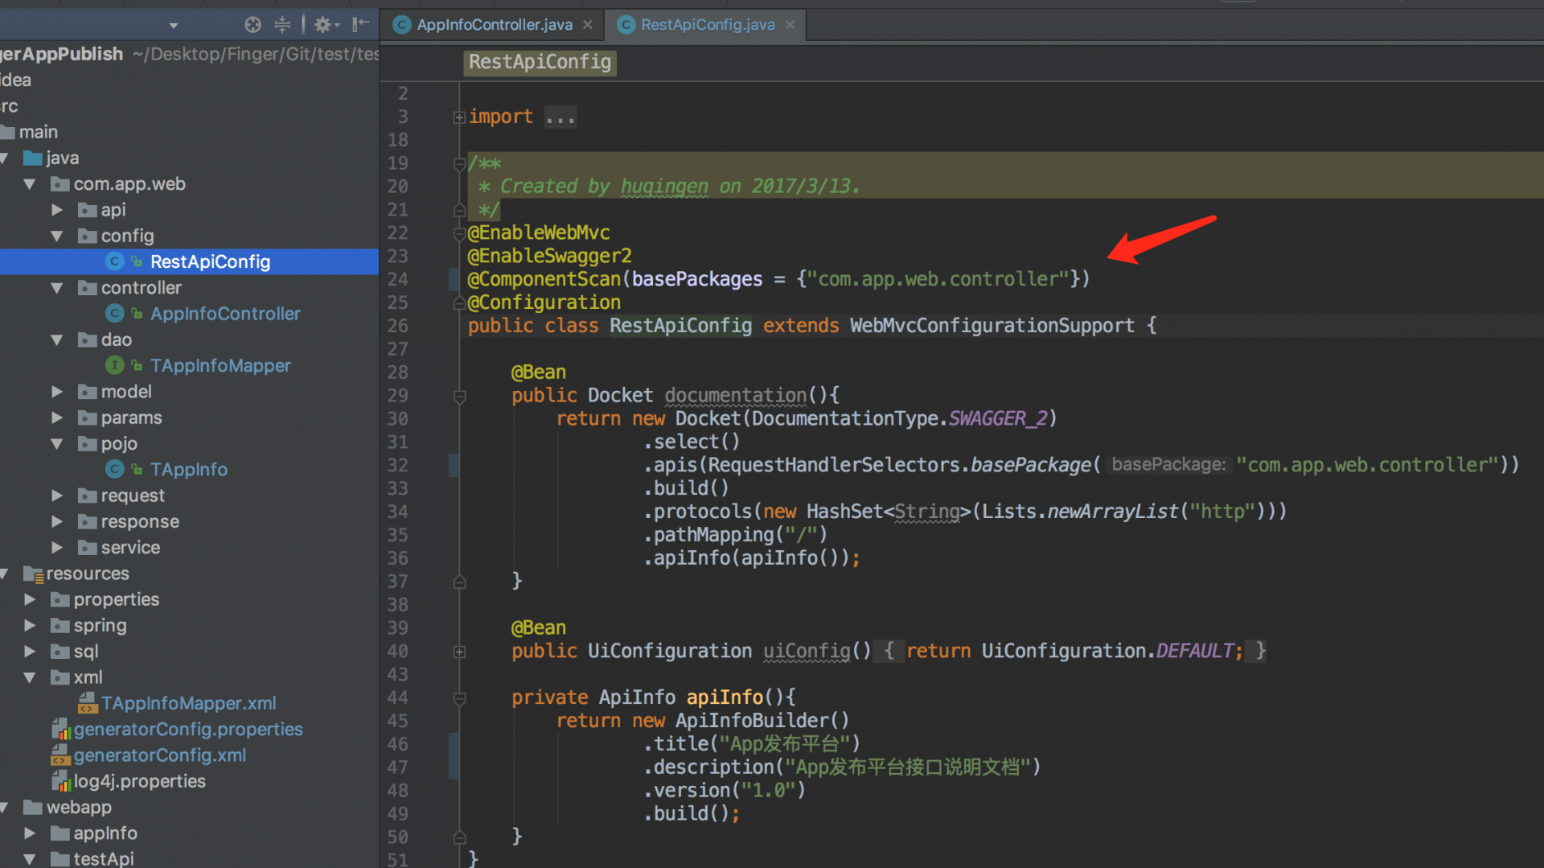Collapse the apiInfo() method fold marker
Viewport: 1544px width, 868px height.
(x=459, y=698)
